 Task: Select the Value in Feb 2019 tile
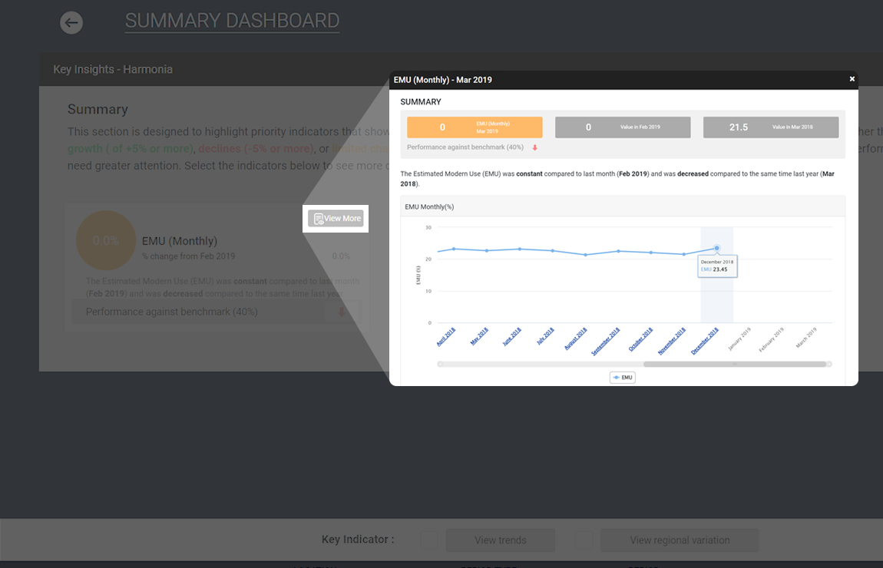pos(623,127)
